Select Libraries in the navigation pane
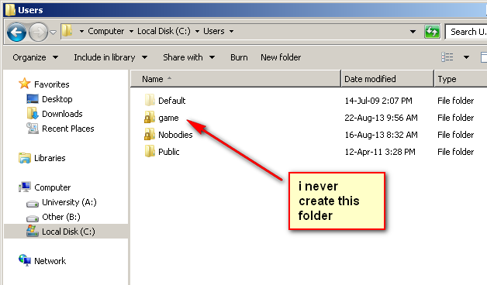Image resolution: width=487 pixels, height=285 pixels. tap(50, 158)
